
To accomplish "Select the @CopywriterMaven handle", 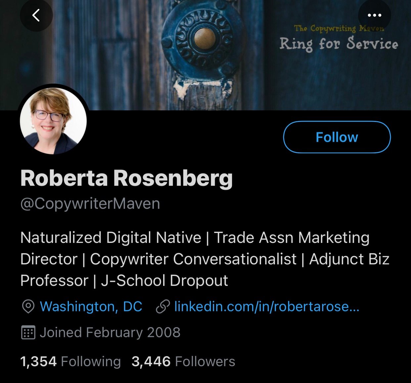I will point(90,204).
